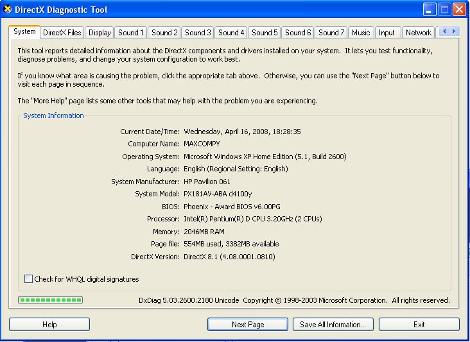Open the Music tab
The width and height of the screenshot is (470, 342).
pyautogui.click(x=361, y=33)
